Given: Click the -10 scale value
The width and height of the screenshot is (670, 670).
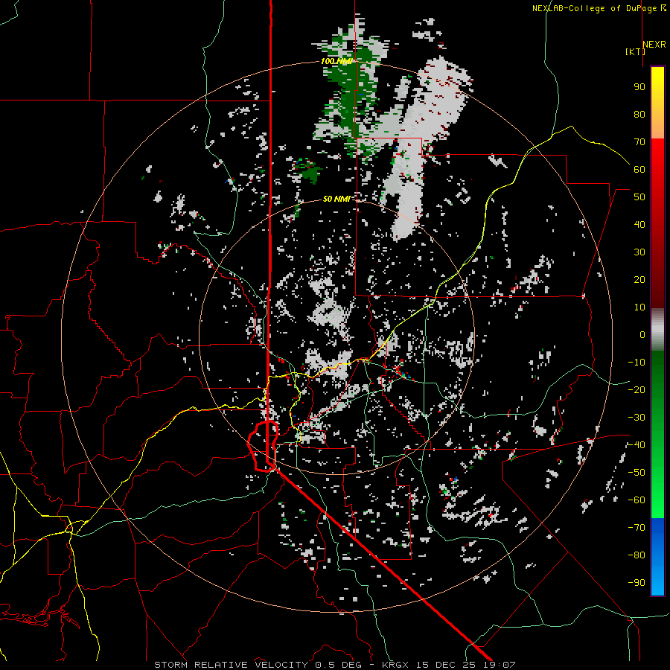Looking at the screenshot, I should (636, 363).
